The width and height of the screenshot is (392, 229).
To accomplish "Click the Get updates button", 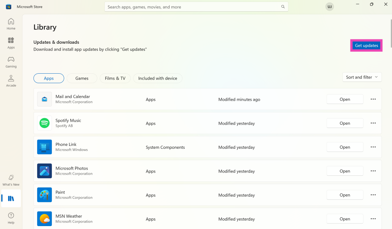I will click(x=366, y=46).
